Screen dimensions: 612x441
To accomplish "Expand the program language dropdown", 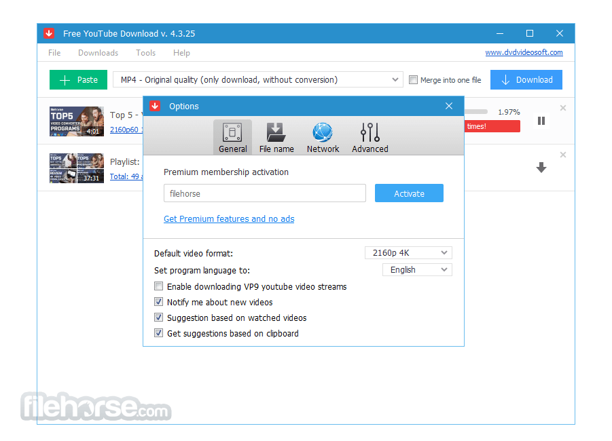I will [417, 270].
